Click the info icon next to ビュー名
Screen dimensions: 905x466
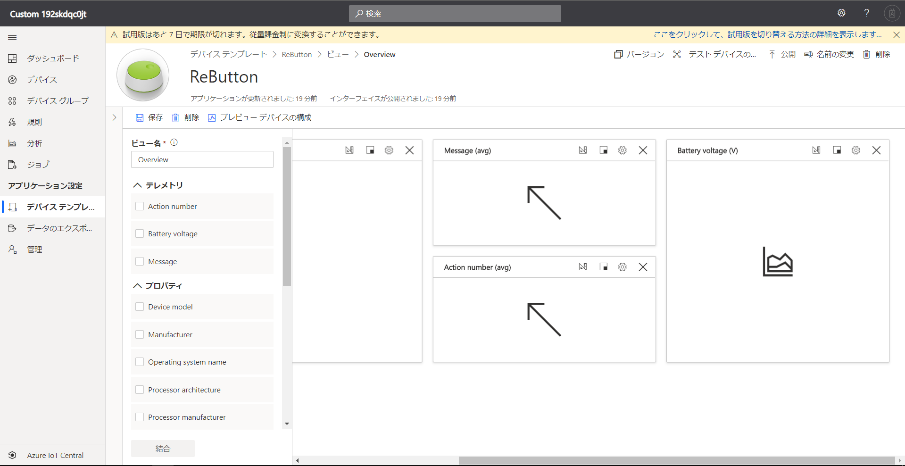[x=174, y=142]
